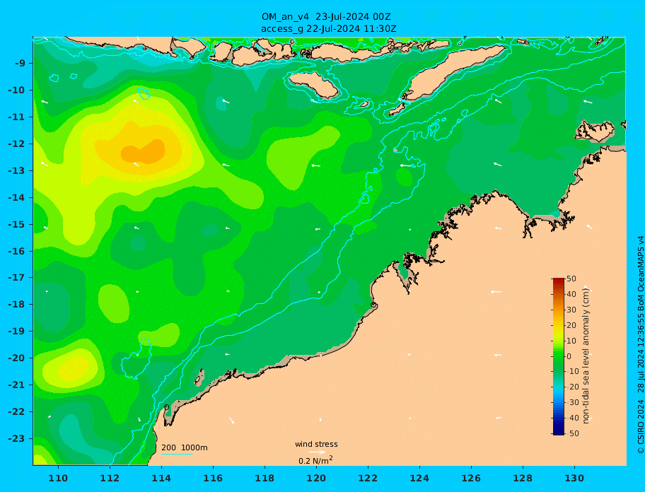Click latitude label -17 on left axis
645x492 pixels.
[x=17, y=277]
